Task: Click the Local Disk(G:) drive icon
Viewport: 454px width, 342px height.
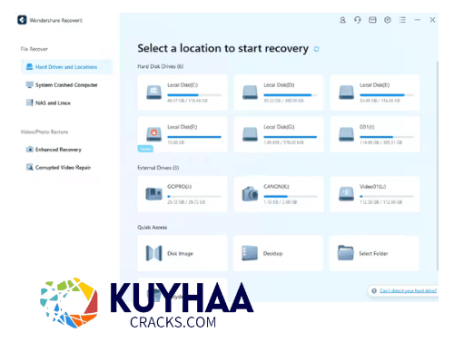Action: [250, 134]
